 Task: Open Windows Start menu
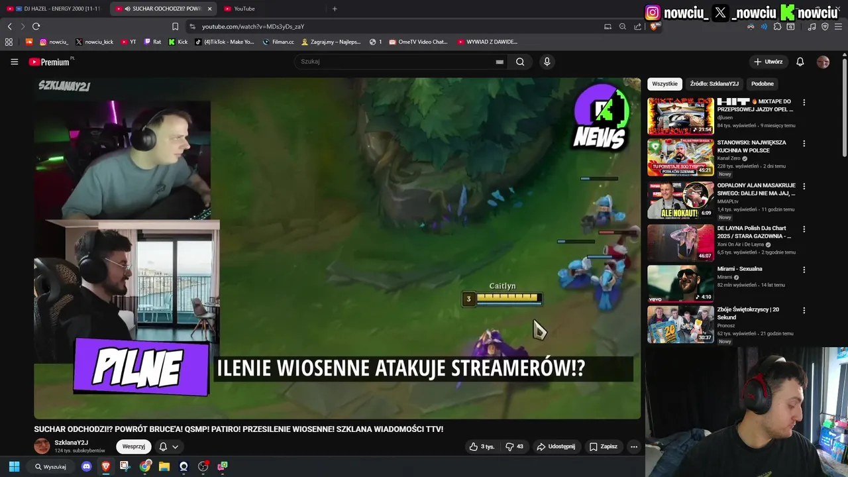coord(14,466)
